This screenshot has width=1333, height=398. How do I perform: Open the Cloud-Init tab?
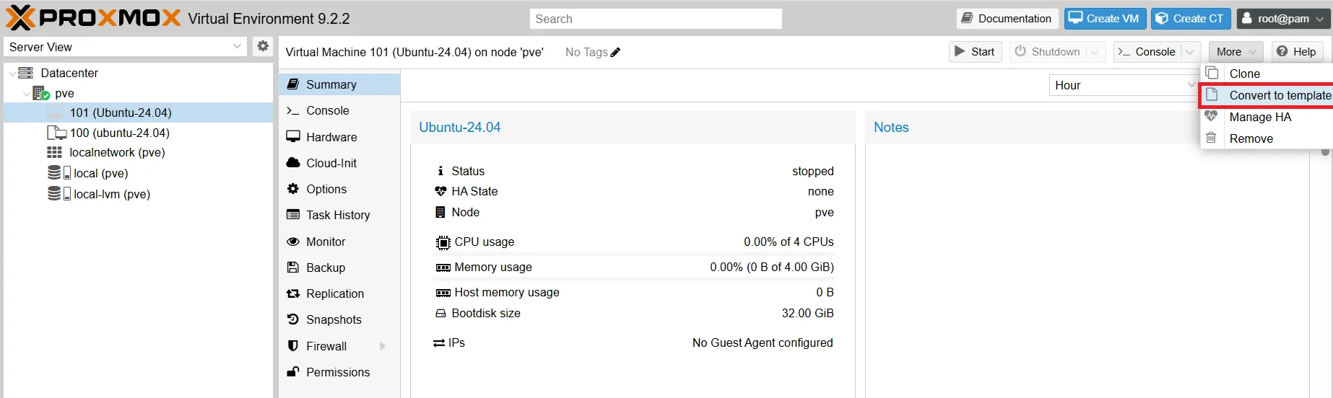pos(339,163)
